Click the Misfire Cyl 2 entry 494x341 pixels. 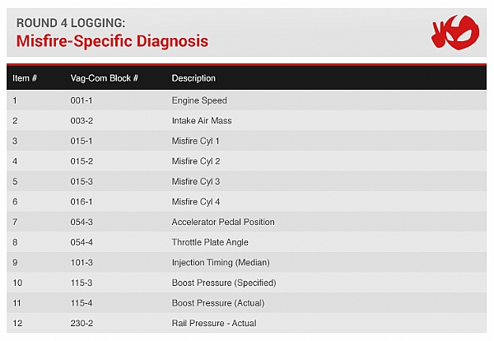coord(196,161)
